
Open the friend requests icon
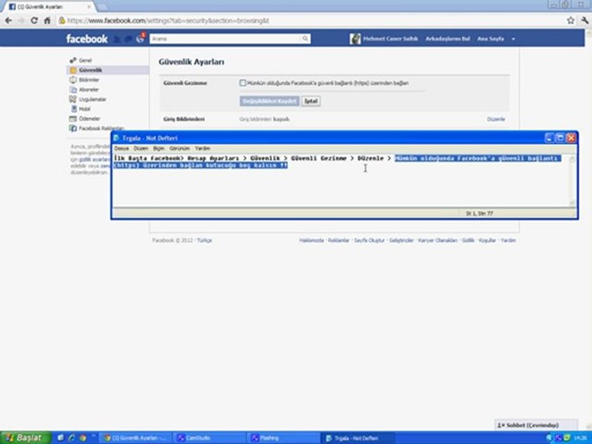point(117,39)
